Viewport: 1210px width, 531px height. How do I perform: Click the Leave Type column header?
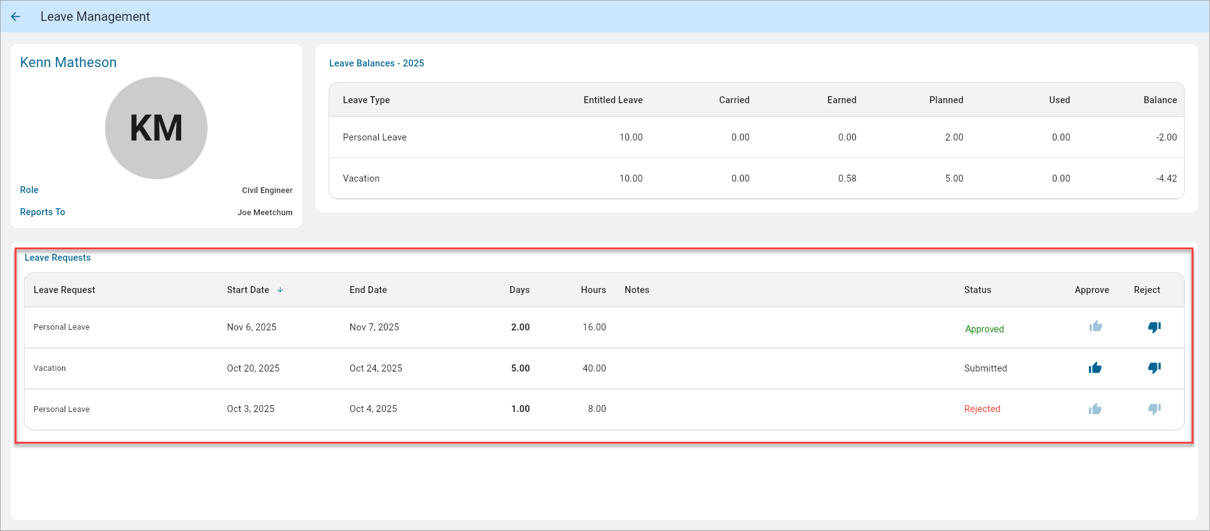click(366, 100)
